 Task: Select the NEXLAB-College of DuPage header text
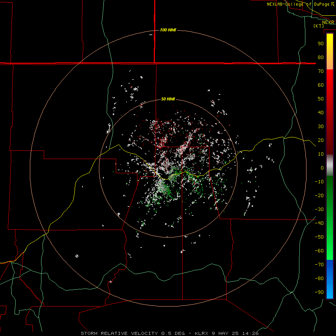tap(300, 4)
